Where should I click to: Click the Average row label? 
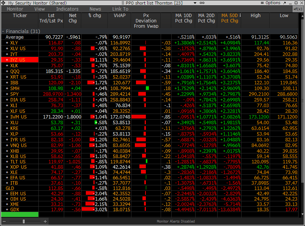[x=14, y=37]
